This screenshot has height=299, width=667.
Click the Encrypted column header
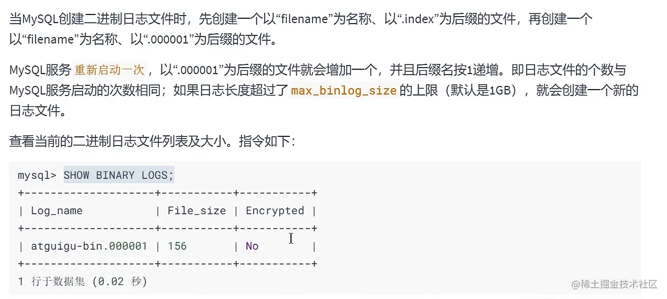coord(275,211)
